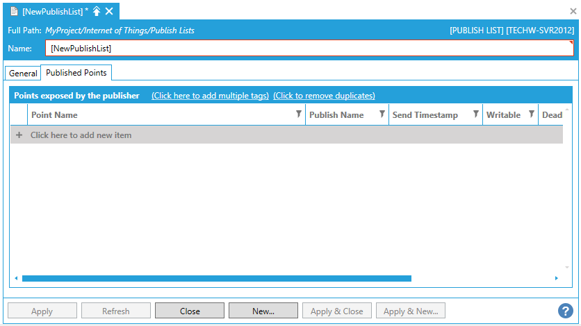Click the plus icon to add a row
The image size is (581, 326).
click(19, 135)
